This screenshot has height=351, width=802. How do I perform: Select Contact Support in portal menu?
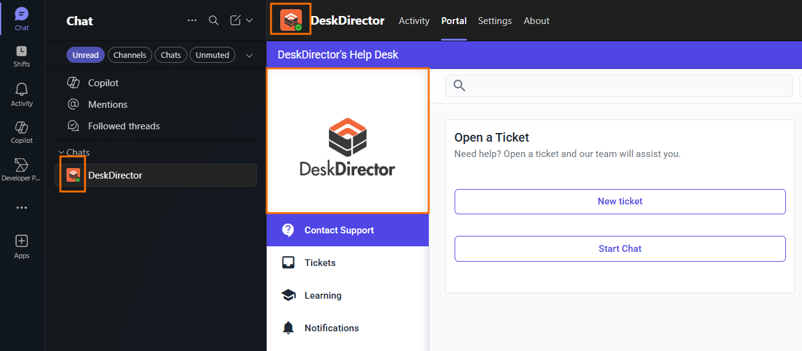(347, 230)
